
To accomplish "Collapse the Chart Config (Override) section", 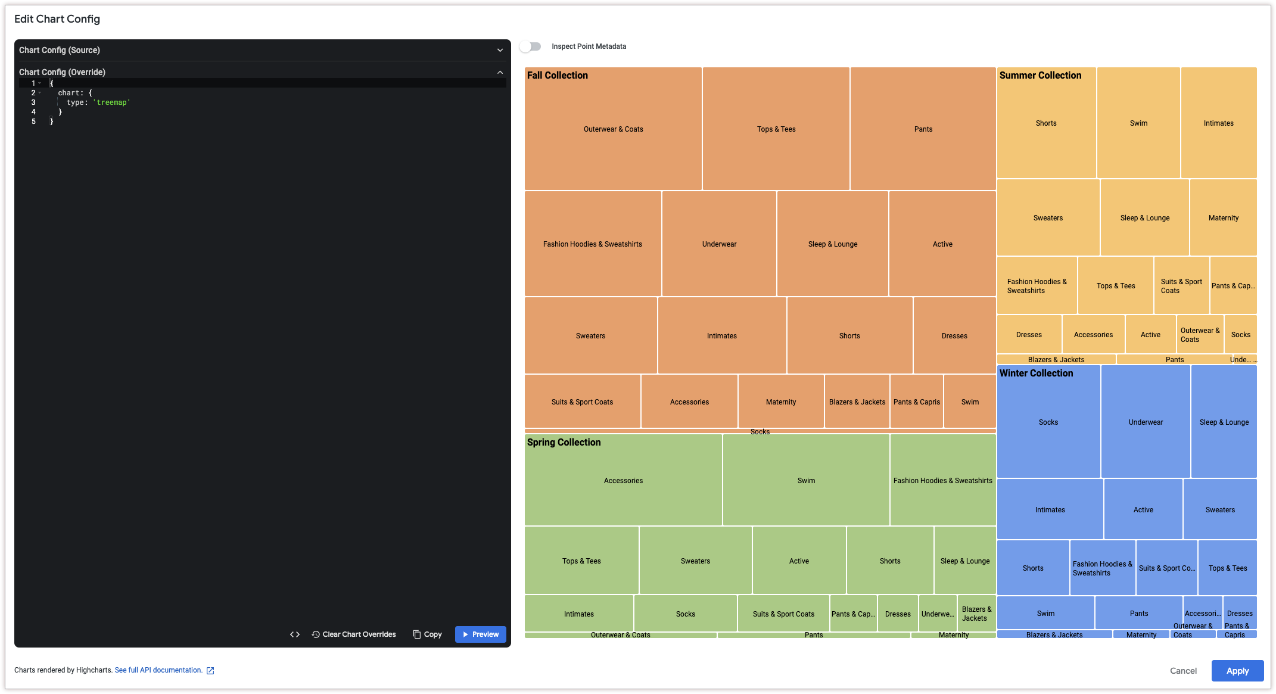I will pyautogui.click(x=500, y=73).
